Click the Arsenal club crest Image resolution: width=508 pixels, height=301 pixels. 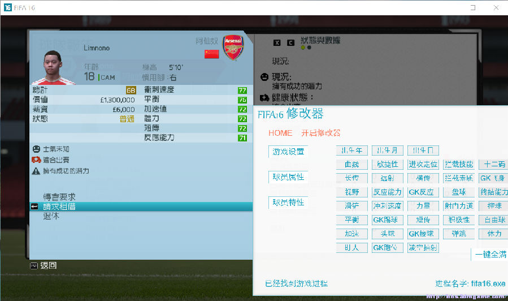click(x=233, y=48)
